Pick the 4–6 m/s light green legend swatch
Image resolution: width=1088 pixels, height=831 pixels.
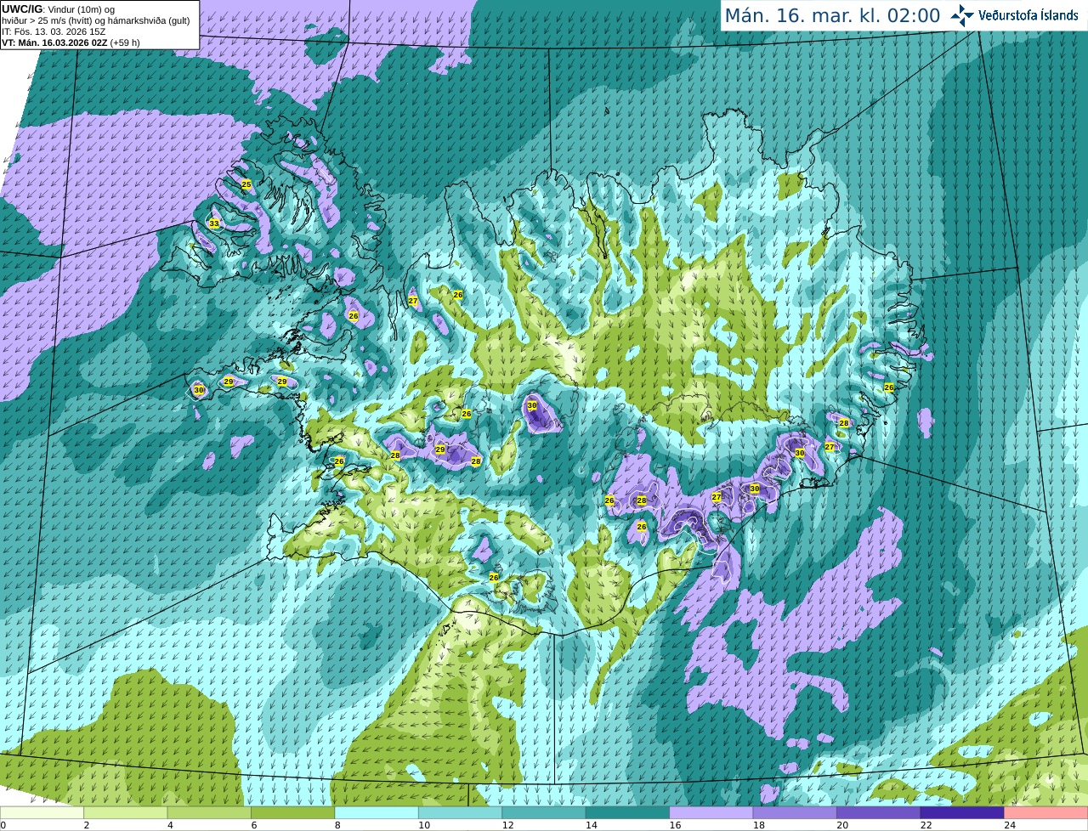tap(209, 813)
